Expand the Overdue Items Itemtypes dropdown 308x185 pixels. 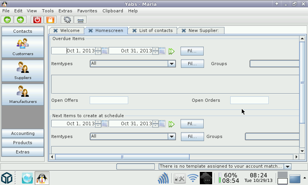point(171,64)
